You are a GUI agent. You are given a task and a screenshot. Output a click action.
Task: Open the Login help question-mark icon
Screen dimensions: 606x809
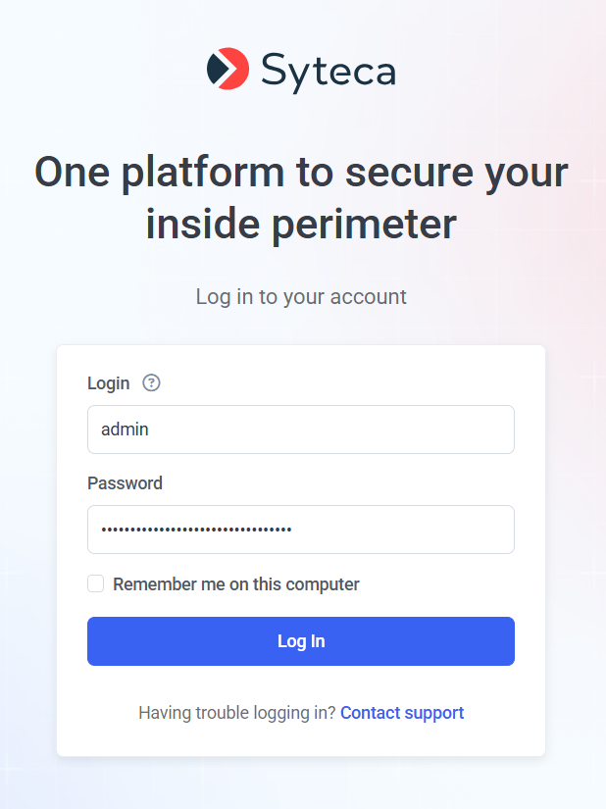point(151,383)
